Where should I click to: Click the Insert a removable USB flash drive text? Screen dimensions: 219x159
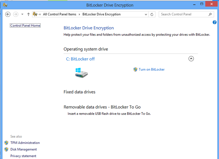click(109, 114)
